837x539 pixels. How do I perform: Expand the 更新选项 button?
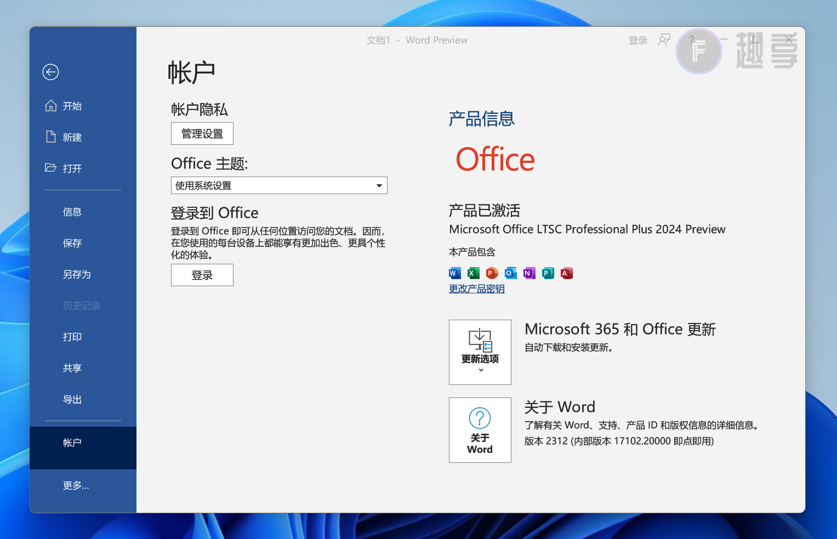pyautogui.click(x=480, y=352)
